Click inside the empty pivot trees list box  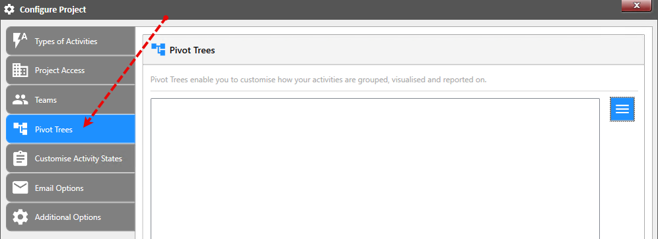375,169
